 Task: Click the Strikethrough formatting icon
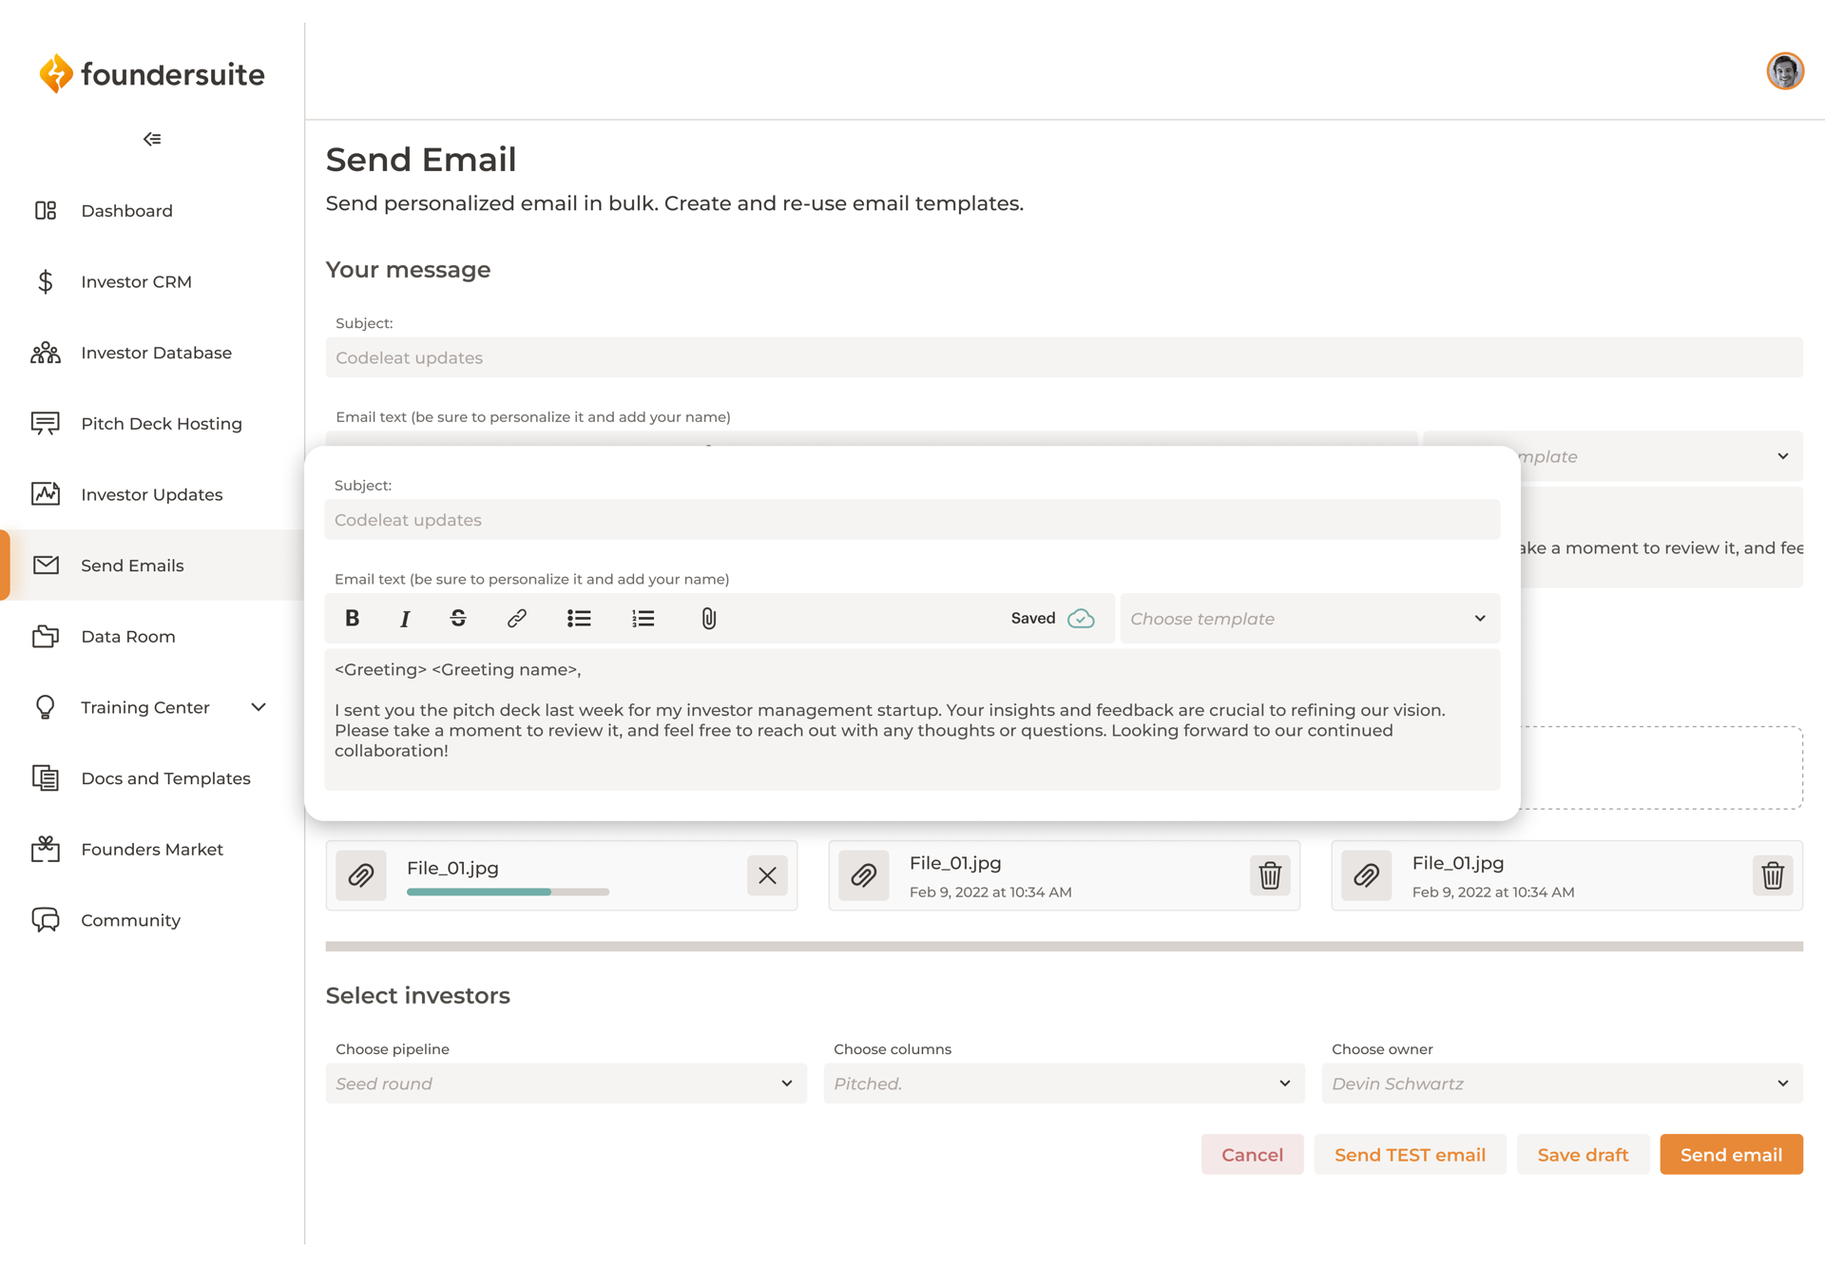[x=459, y=618]
